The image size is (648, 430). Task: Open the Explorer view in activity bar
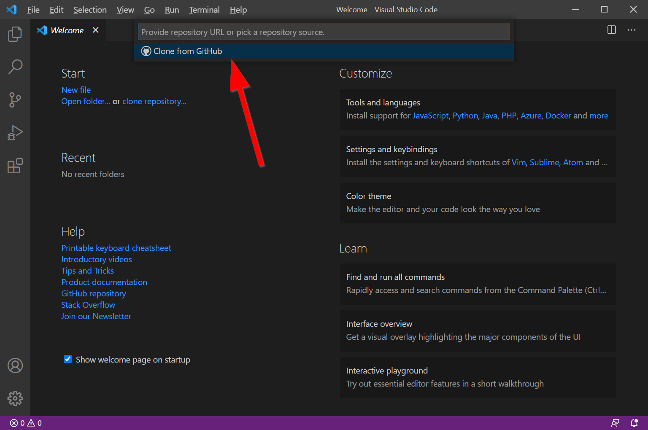(15, 34)
